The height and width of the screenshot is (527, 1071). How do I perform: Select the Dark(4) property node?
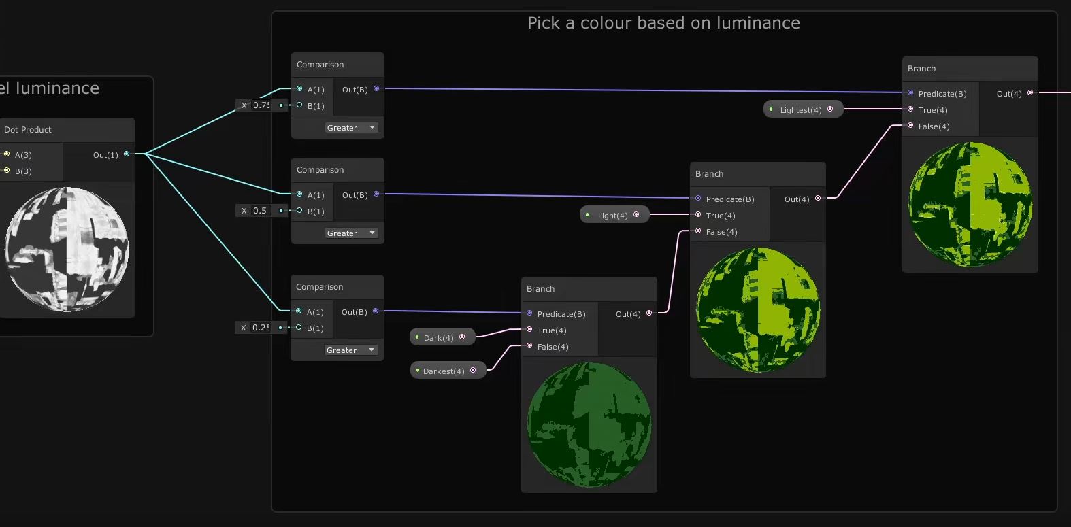coord(438,337)
